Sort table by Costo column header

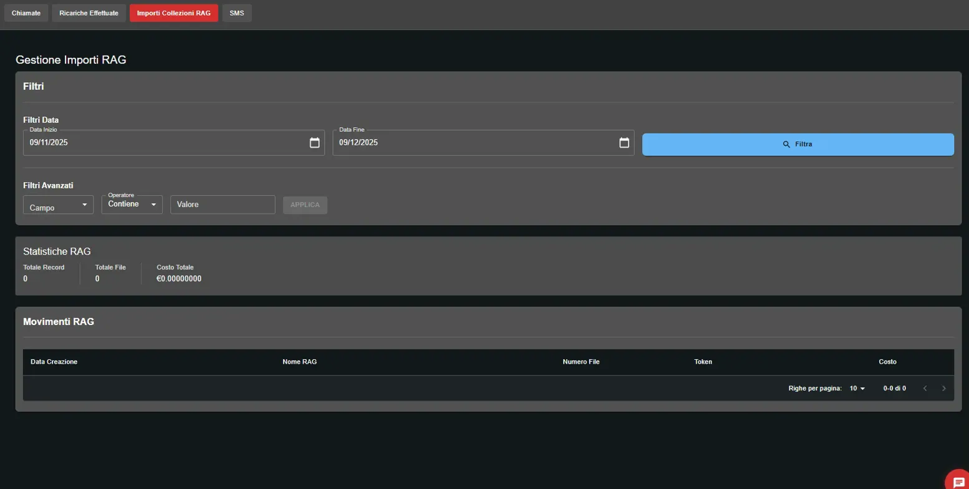887,362
